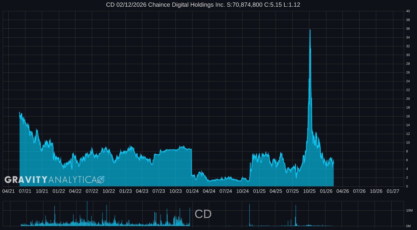
Task: Select the 04/21 date label on x-axis
Action: 8,191
